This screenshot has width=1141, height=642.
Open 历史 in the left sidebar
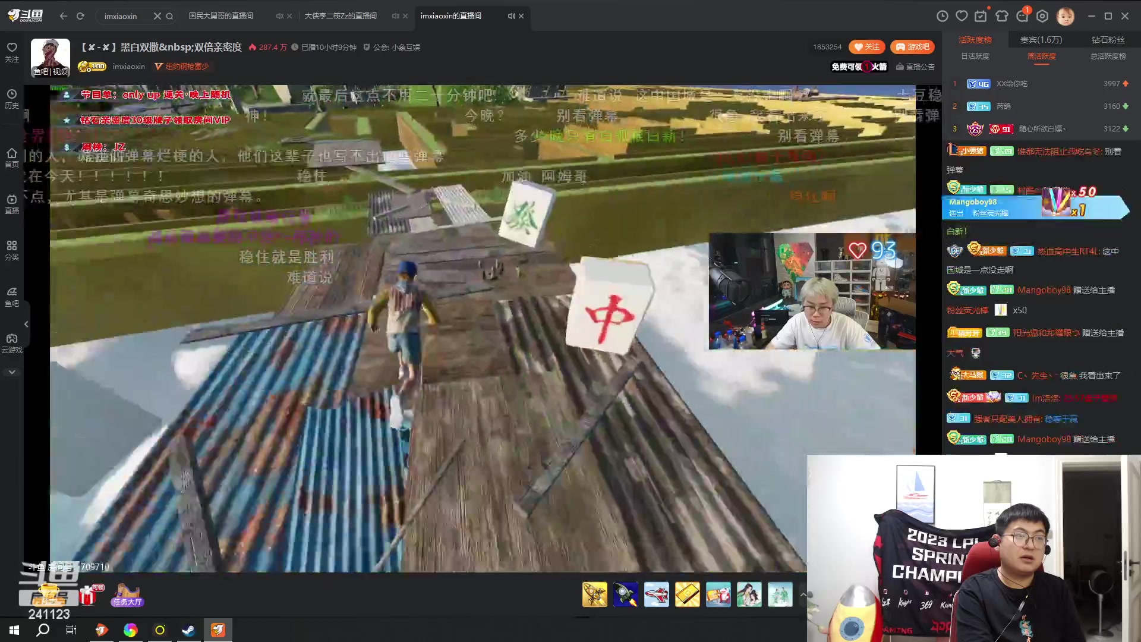[12, 99]
